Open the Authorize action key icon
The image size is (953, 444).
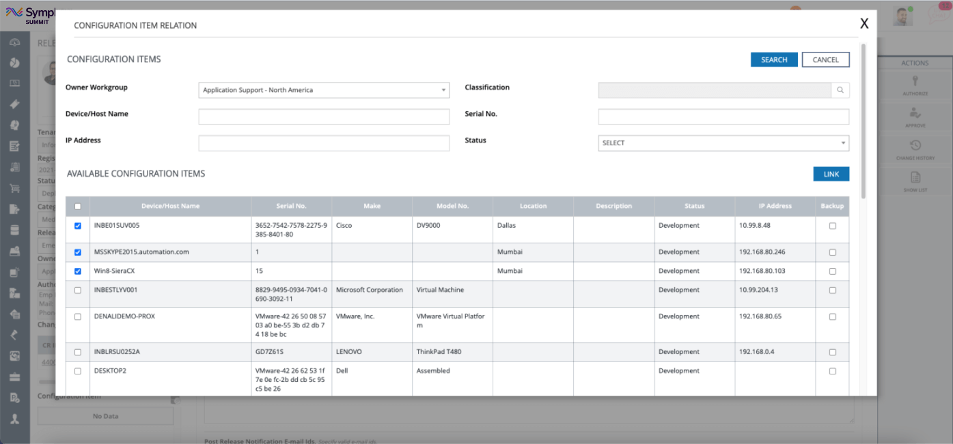915,81
